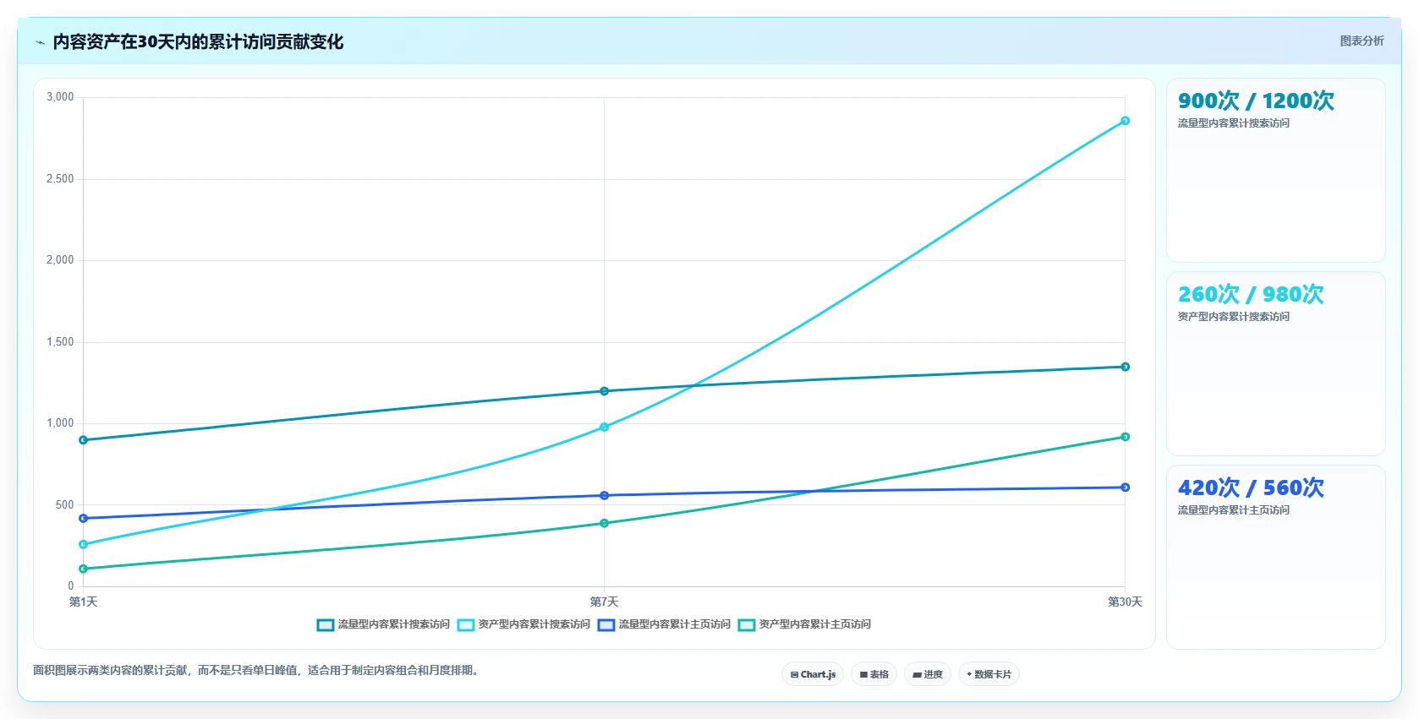1419x719 pixels.
Task: Toggle 资产型内容累计搜索访问 legend series
Action: click(x=523, y=624)
